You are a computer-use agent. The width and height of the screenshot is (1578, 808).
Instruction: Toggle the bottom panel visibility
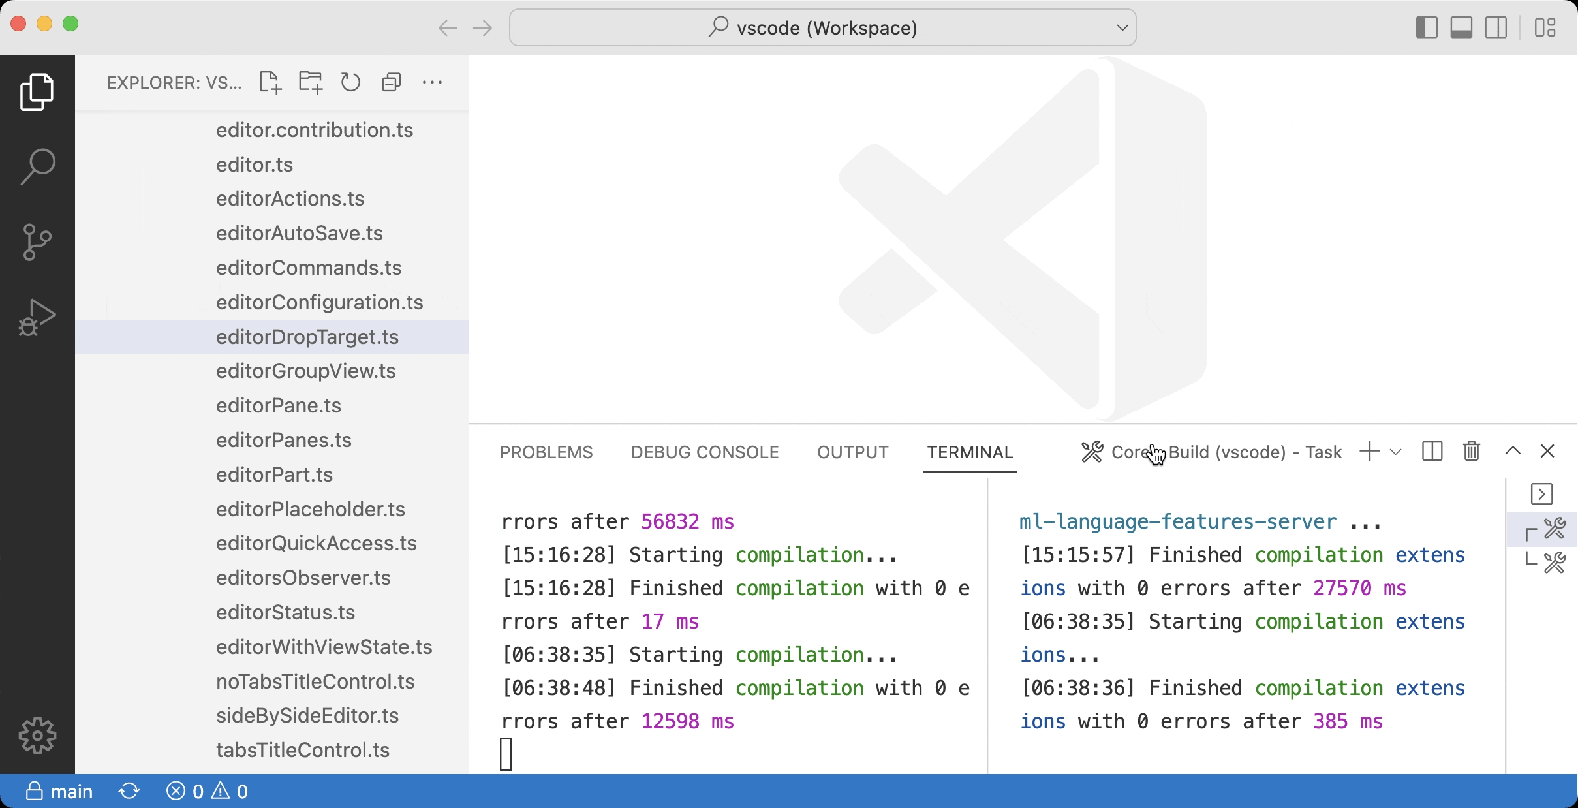coord(1461,27)
